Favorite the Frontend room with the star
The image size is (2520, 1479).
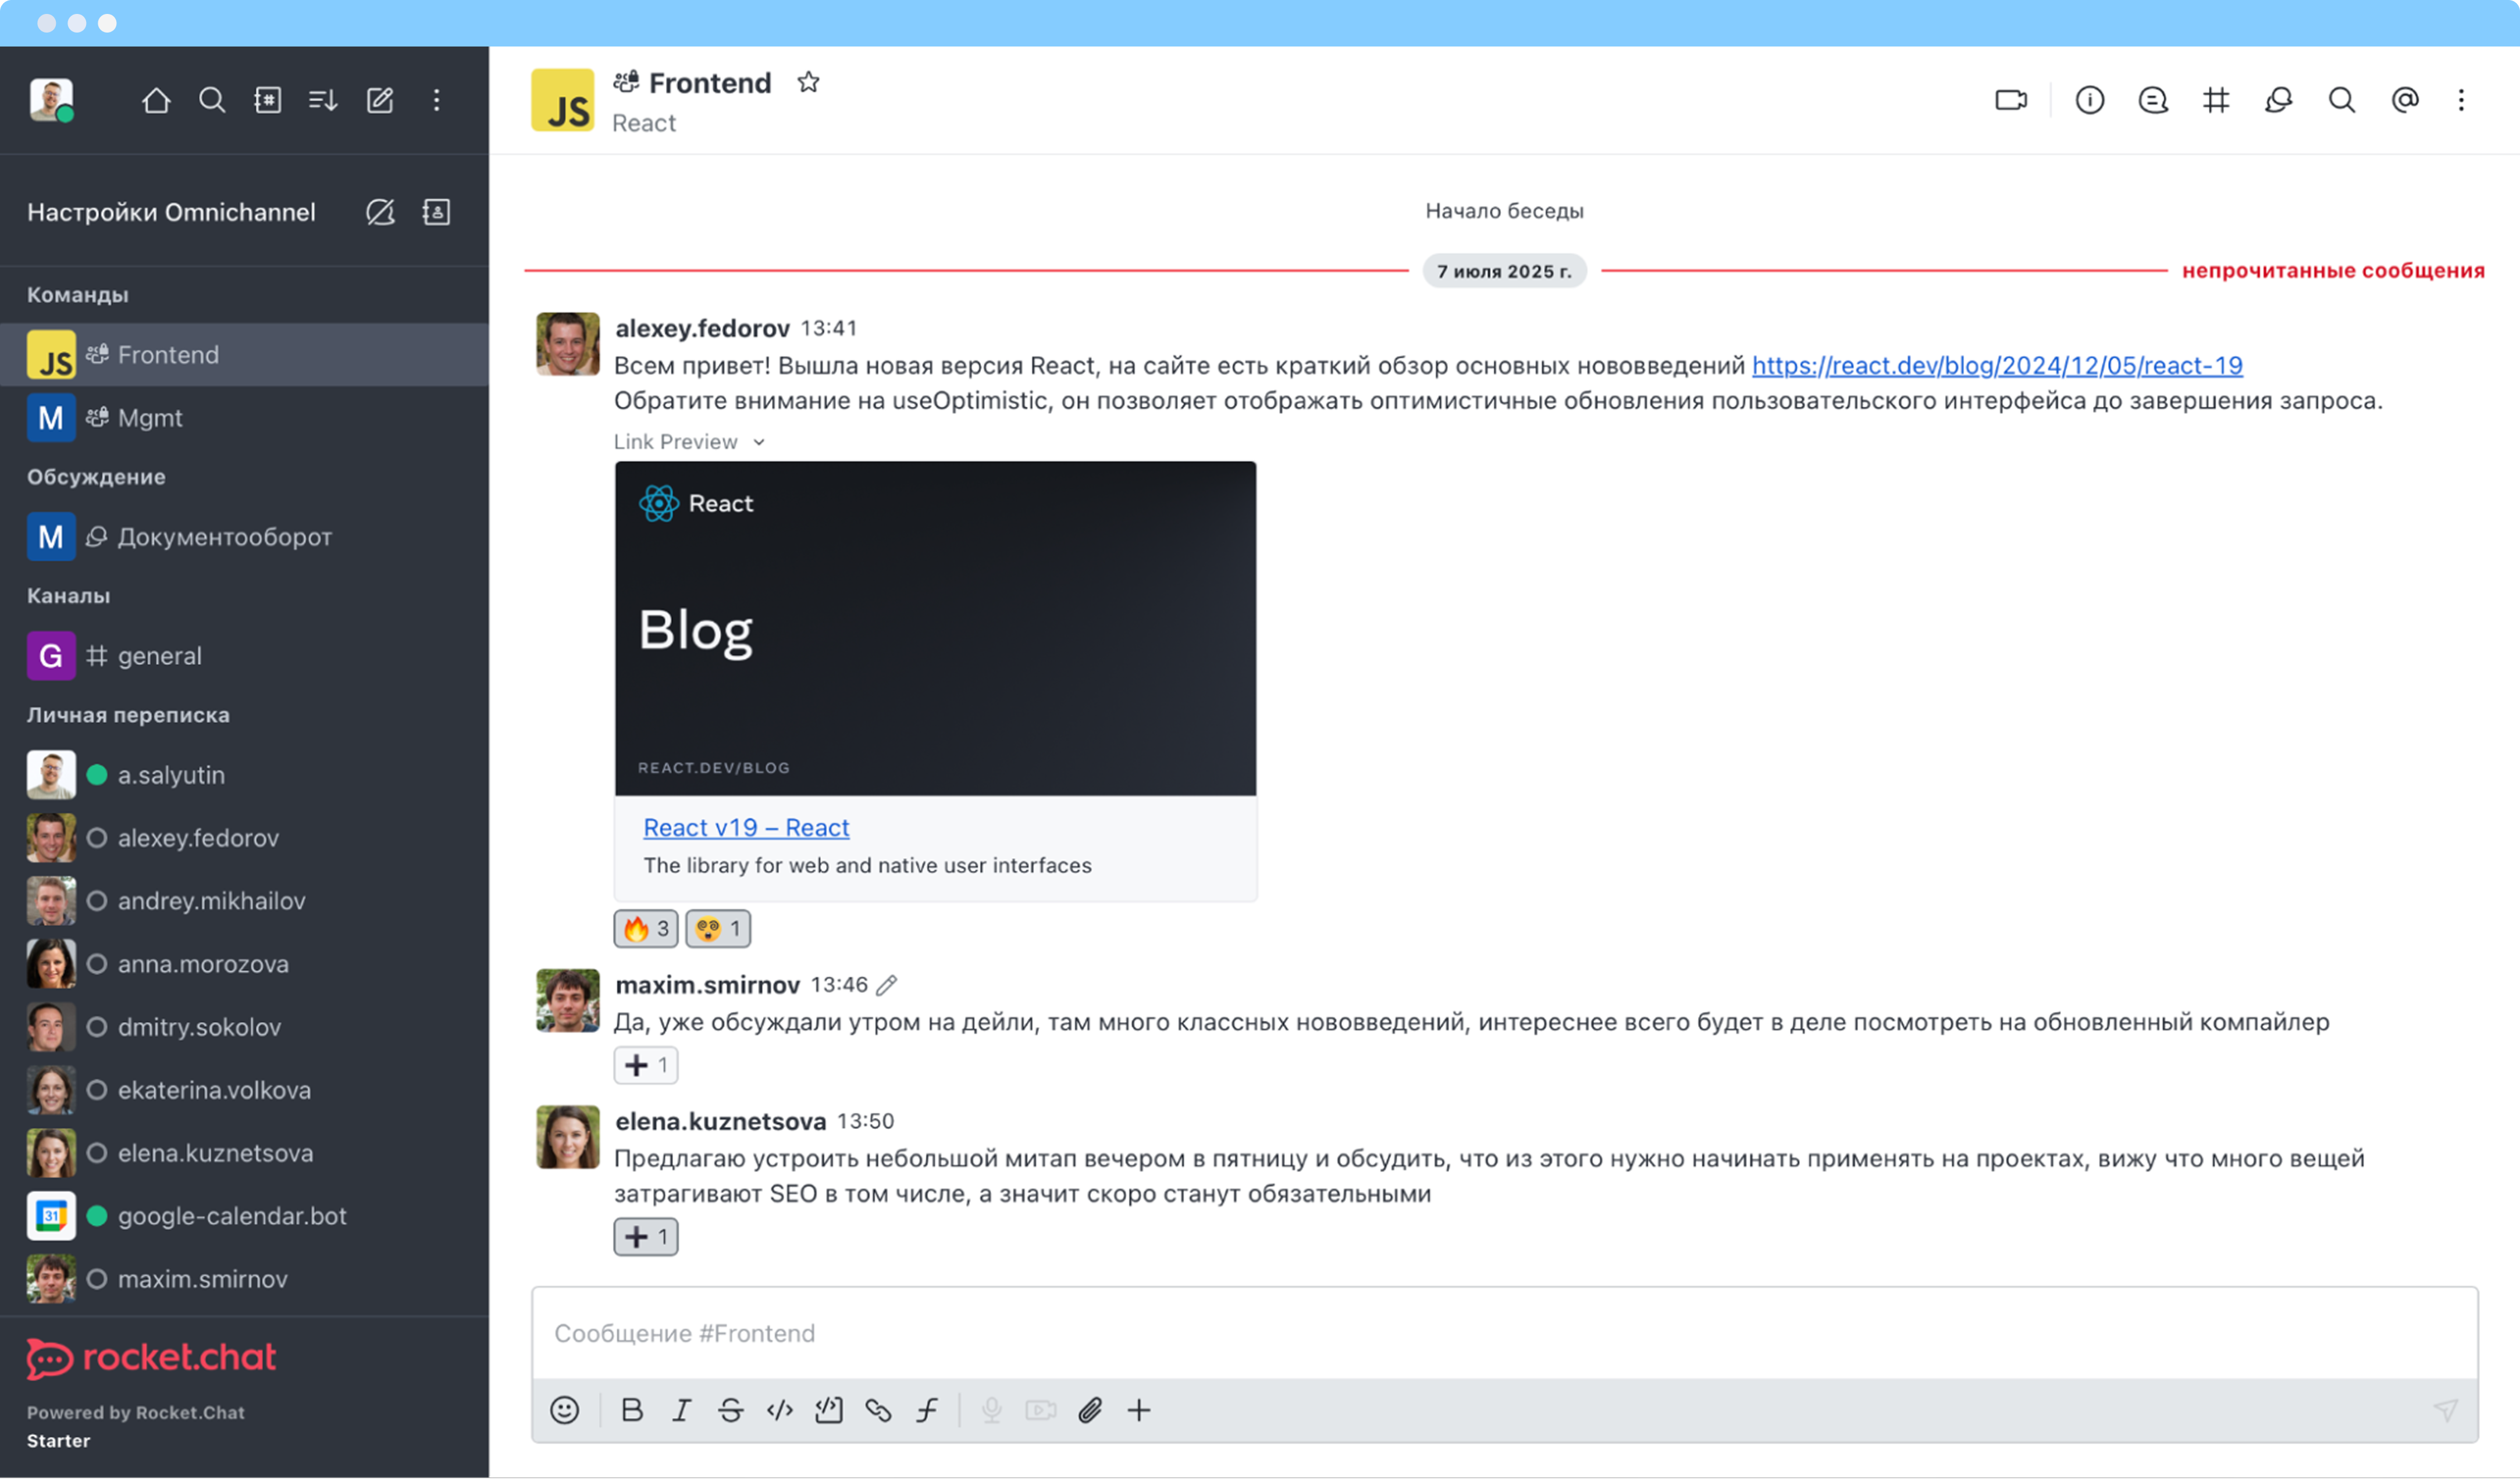pos(808,83)
